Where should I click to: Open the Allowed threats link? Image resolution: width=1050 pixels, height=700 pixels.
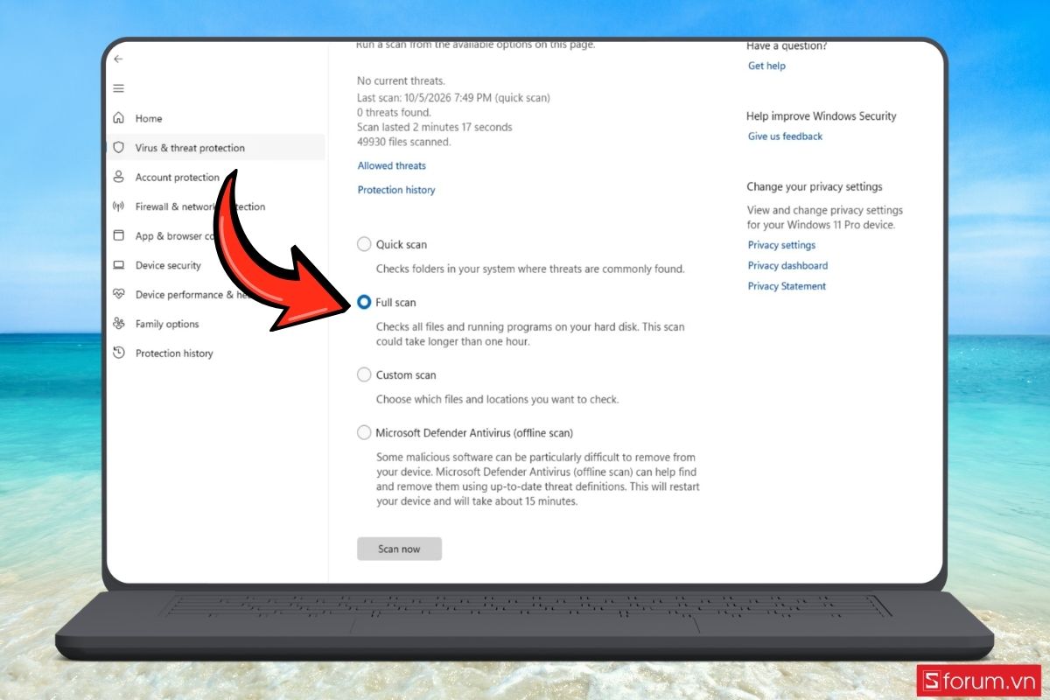392,165
